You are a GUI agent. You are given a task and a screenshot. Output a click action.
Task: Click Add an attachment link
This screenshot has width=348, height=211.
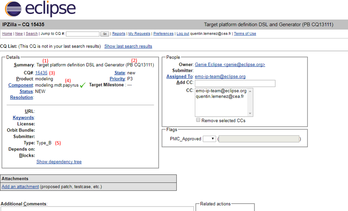(x=20, y=187)
